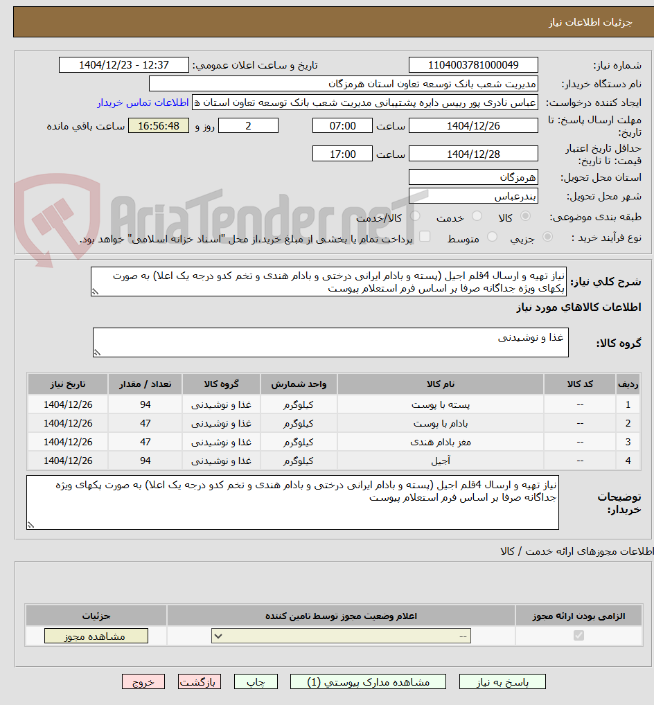
Task: Select the متوسط purchase type radio
Action: coord(492,236)
